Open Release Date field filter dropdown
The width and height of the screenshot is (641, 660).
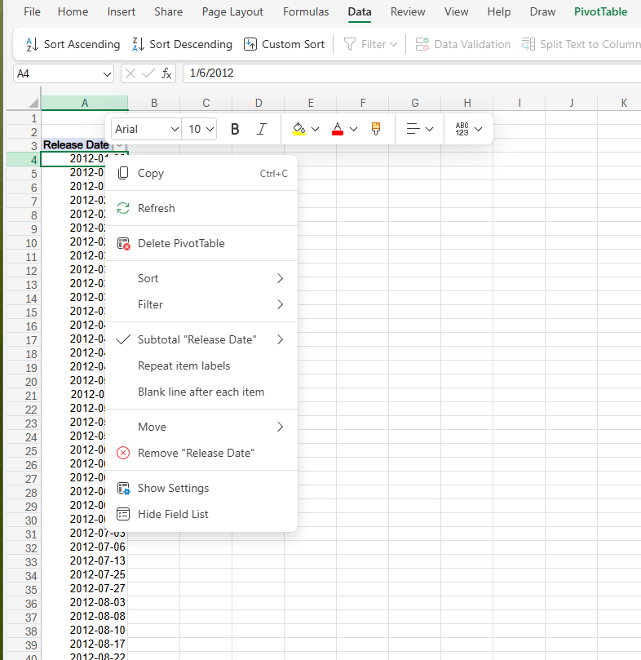click(x=120, y=145)
